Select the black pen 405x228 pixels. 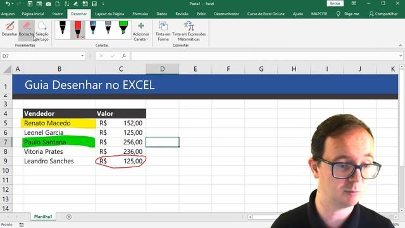[x=63, y=28]
